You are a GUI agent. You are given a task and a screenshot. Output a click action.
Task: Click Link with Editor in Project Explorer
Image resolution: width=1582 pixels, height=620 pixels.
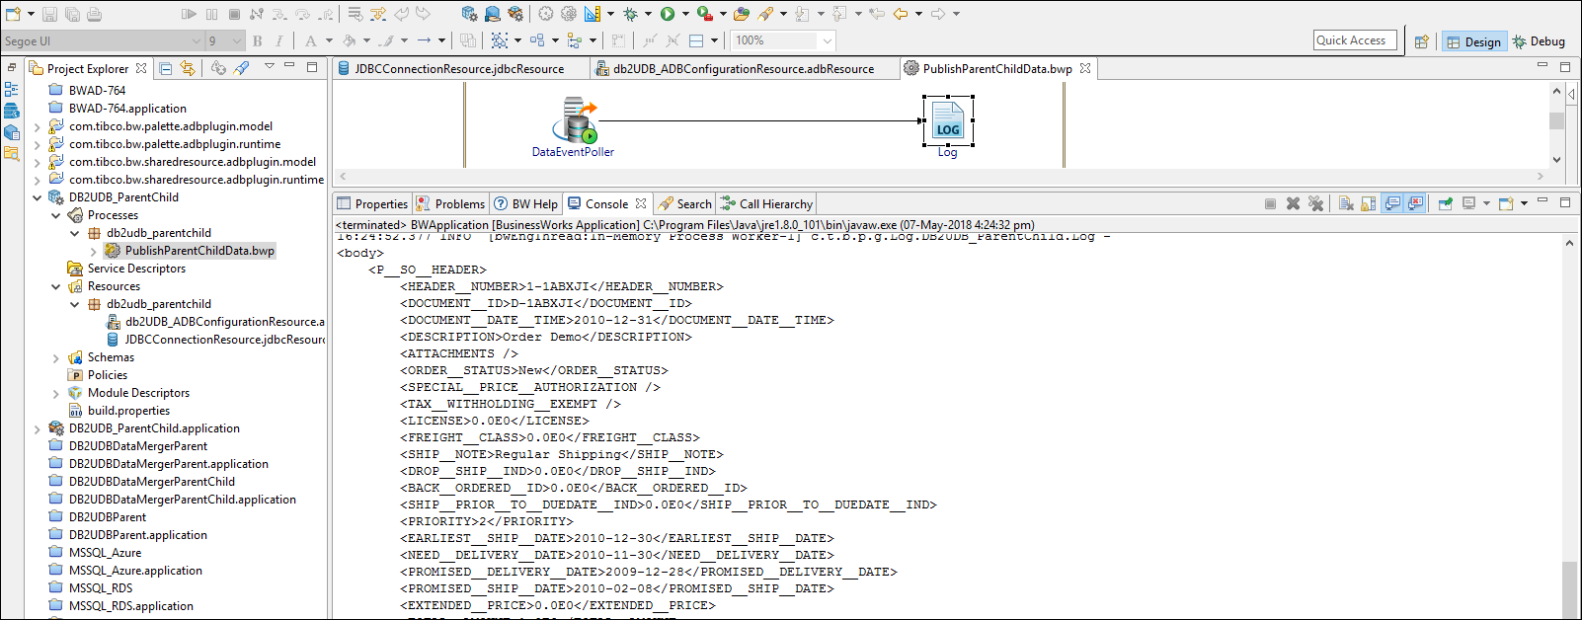click(188, 68)
